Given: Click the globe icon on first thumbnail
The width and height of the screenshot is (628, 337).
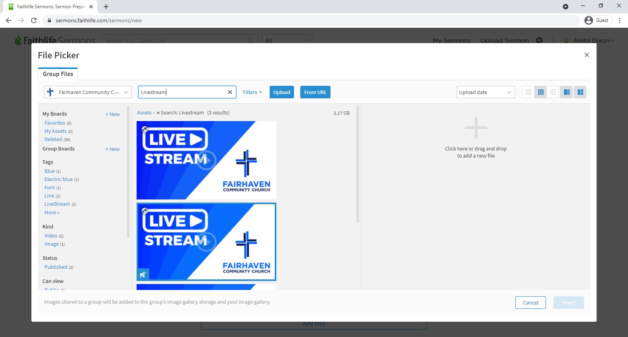Looking at the screenshot, I should tap(145, 129).
